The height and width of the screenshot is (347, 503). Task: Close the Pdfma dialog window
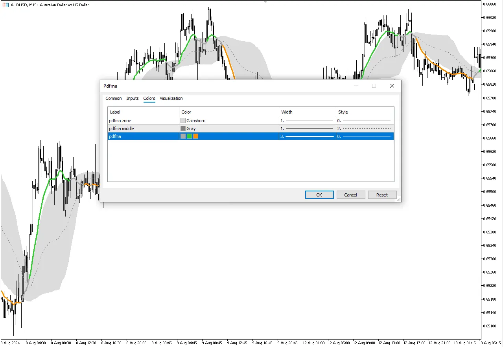tap(392, 86)
